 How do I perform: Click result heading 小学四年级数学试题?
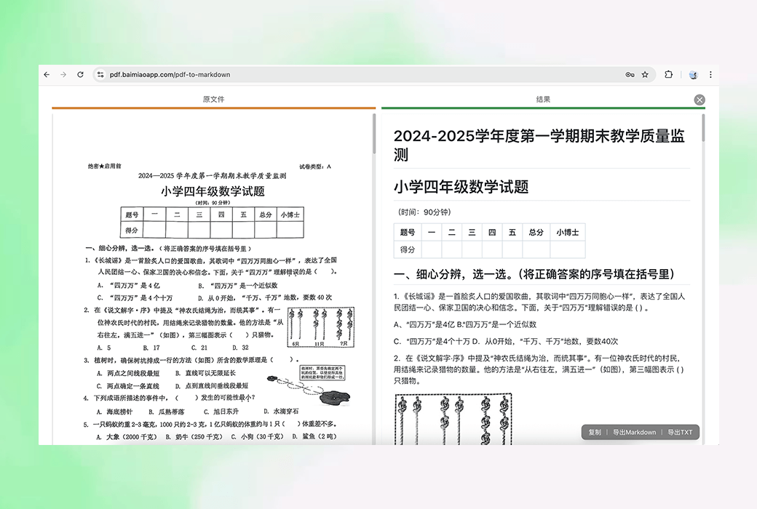461,187
